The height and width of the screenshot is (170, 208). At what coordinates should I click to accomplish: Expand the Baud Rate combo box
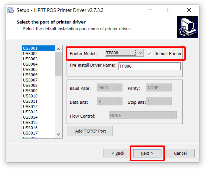(110, 88)
